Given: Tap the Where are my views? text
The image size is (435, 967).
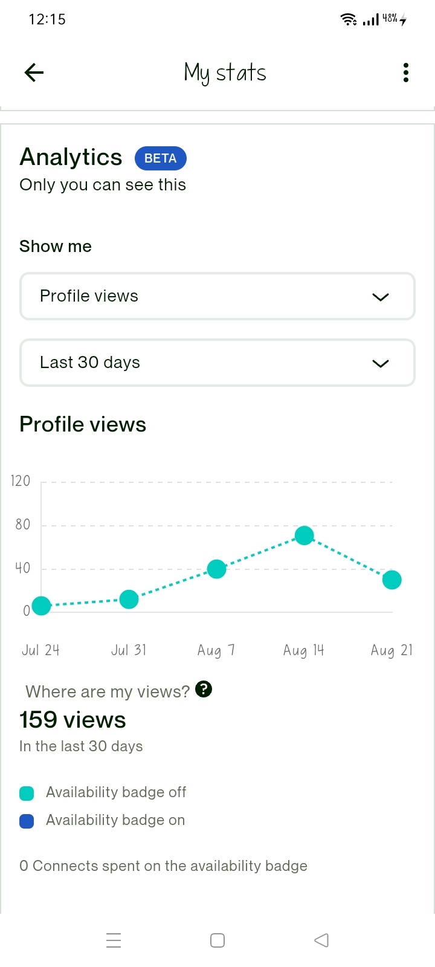Looking at the screenshot, I should (x=108, y=691).
